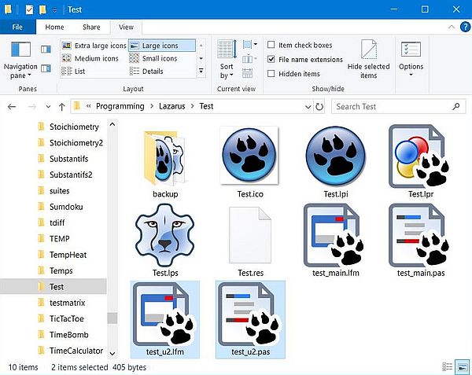This screenshot has height=375, width=472.
Task: Toggle the Preview pane icon
Action: click(x=46, y=49)
